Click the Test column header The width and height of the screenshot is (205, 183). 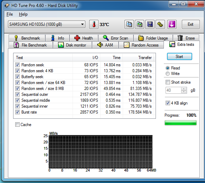[x=43, y=58]
